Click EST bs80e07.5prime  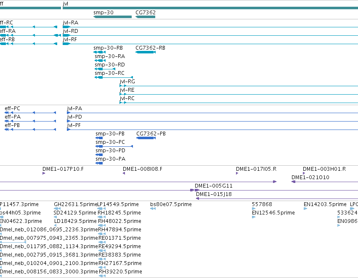tap(153, 208)
